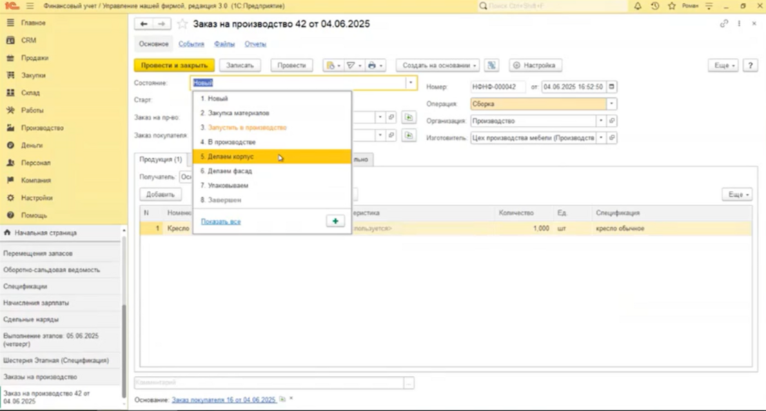Click the green plus add state button
This screenshot has height=411, width=766.
(x=335, y=221)
